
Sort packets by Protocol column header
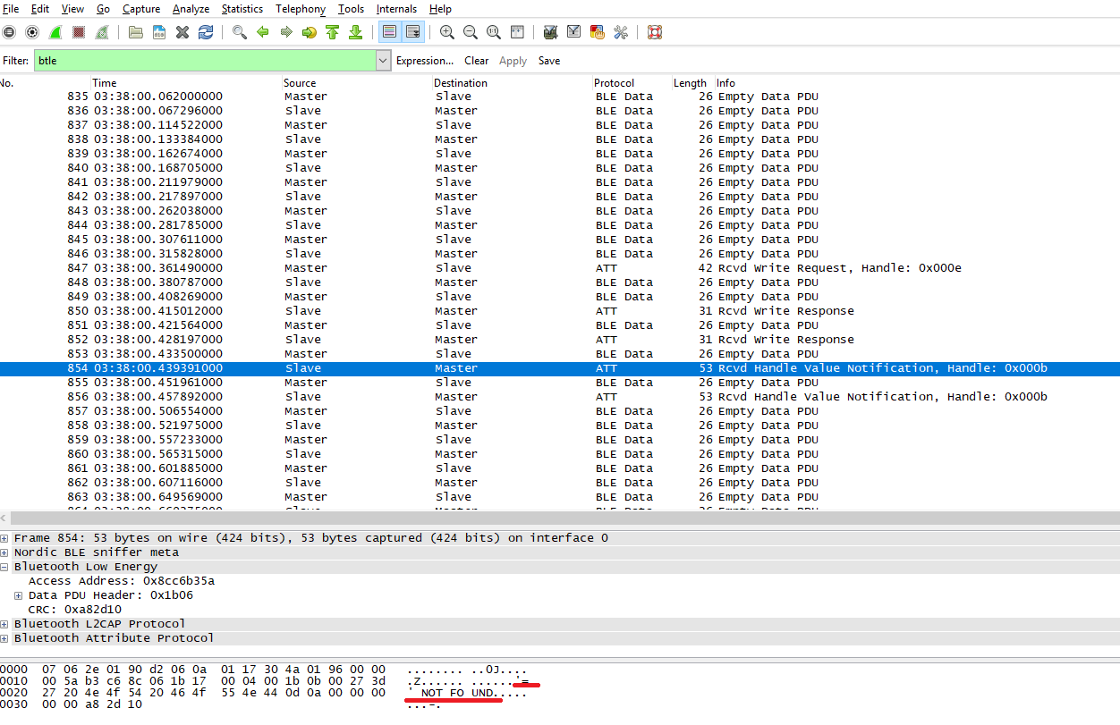pos(614,83)
